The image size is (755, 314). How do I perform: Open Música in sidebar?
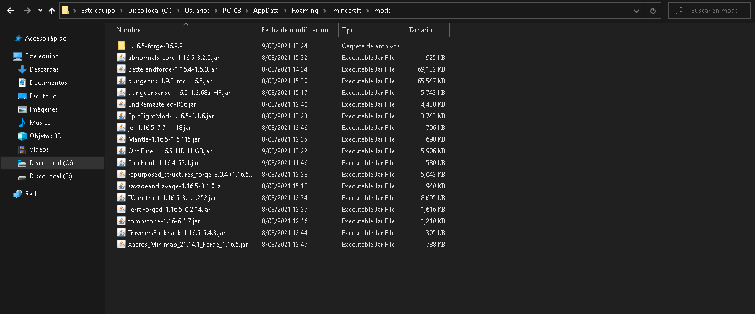[x=40, y=123]
